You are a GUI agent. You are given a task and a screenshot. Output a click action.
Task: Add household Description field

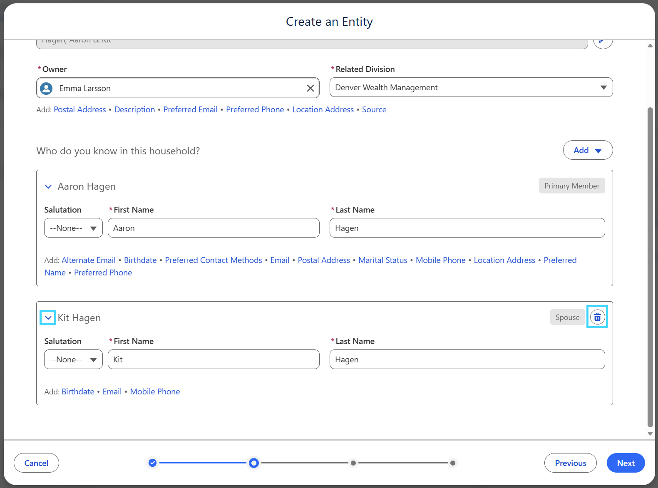point(134,109)
